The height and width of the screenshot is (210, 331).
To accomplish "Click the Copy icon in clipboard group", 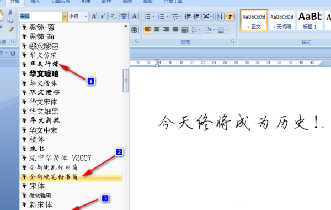I will click(x=10, y=20).
